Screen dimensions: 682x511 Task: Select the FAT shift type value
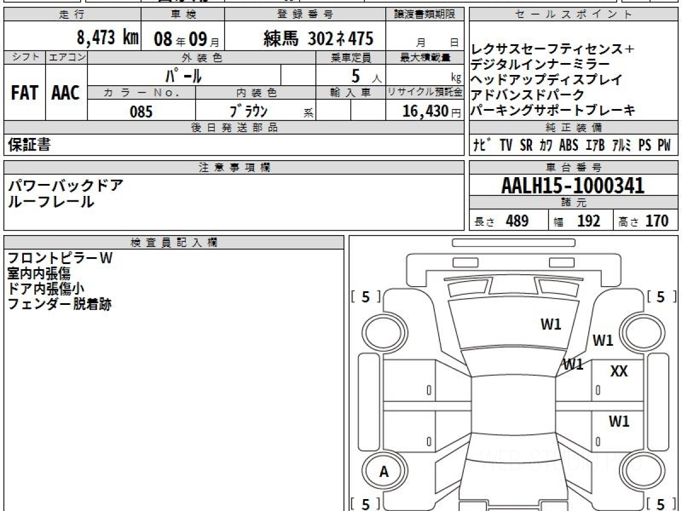(24, 94)
